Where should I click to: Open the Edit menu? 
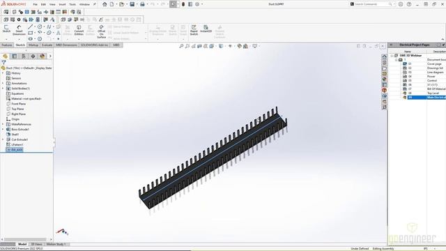(43, 4)
